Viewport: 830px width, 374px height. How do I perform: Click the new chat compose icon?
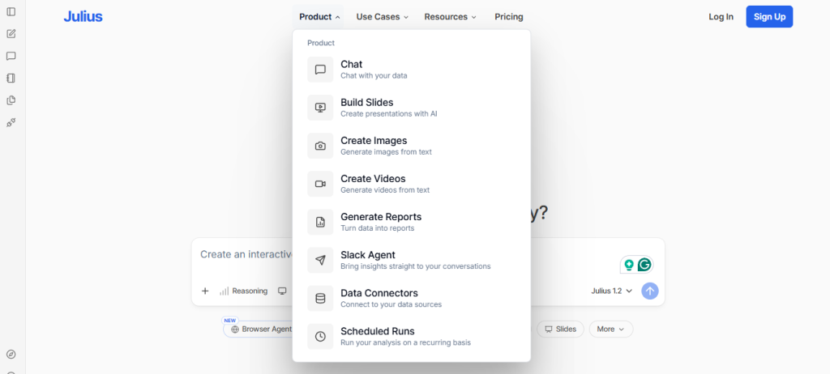[x=11, y=34]
